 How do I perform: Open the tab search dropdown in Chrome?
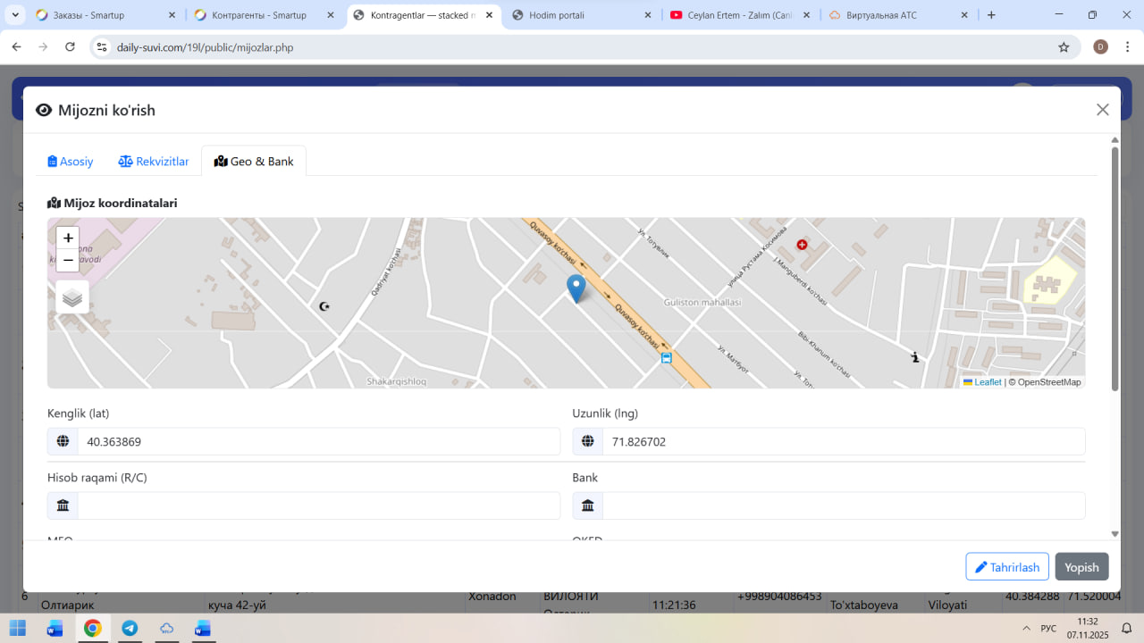click(x=15, y=15)
